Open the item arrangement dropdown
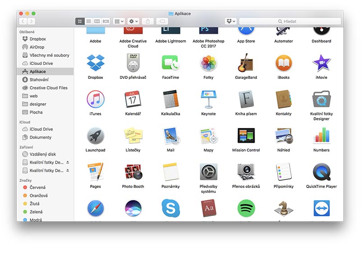 tap(119, 21)
